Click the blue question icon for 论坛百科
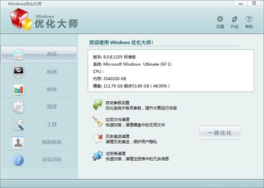 18,160
